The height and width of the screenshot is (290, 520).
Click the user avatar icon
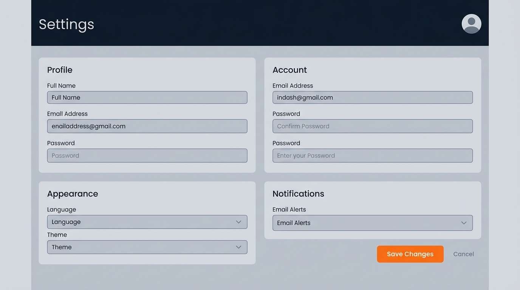click(x=471, y=24)
